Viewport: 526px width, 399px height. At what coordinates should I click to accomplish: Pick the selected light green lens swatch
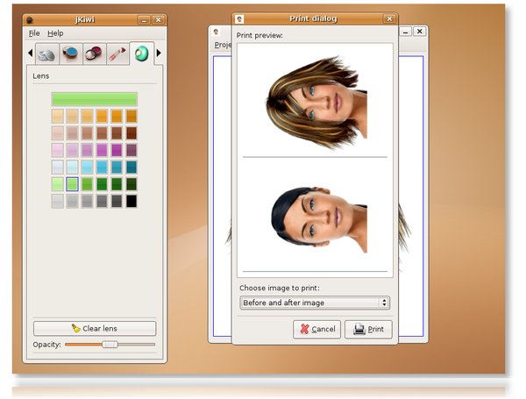(x=72, y=184)
